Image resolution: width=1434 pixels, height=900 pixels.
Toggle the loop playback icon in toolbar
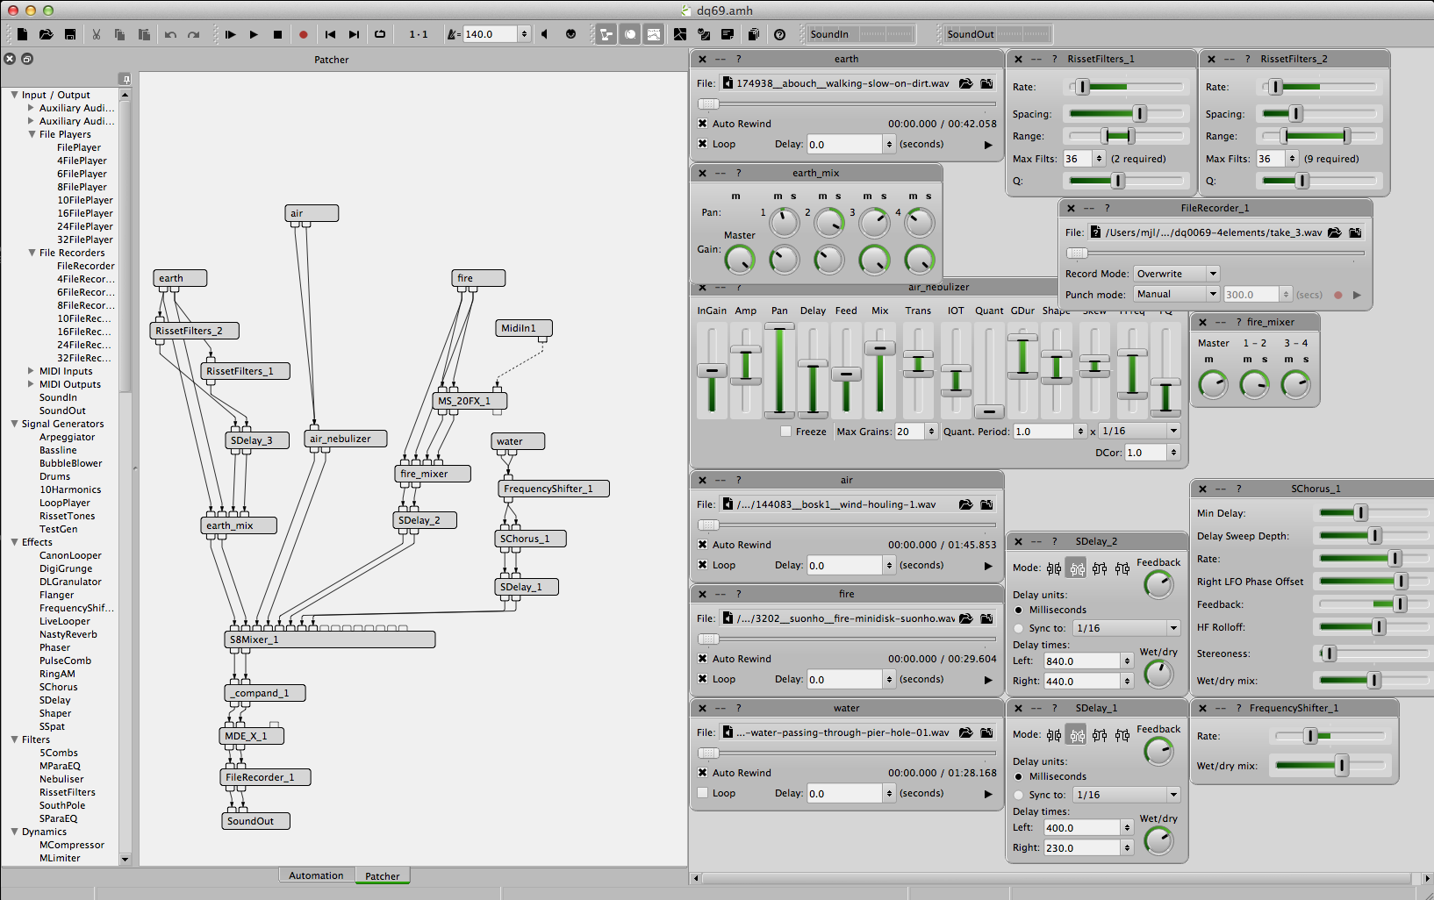click(380, 35)
